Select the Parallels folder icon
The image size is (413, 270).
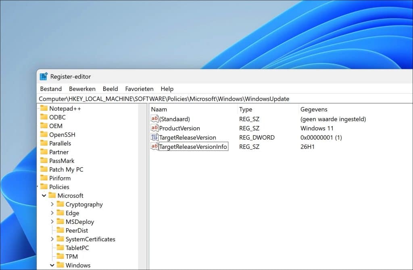(x=44, y=143)
